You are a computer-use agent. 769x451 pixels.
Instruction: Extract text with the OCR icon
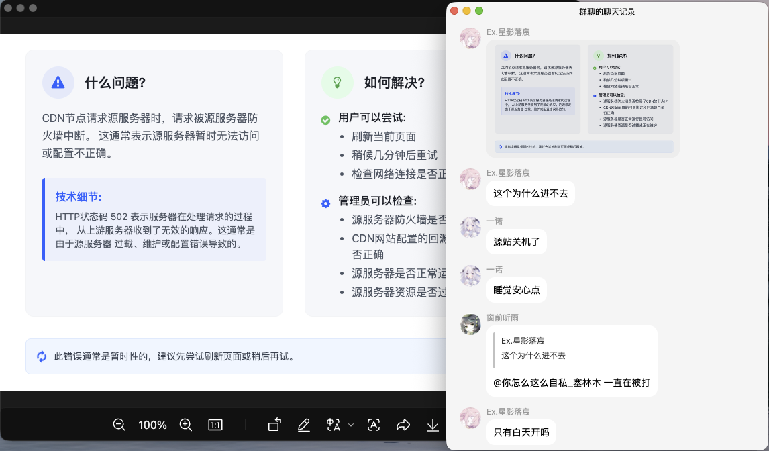point(374,425)
